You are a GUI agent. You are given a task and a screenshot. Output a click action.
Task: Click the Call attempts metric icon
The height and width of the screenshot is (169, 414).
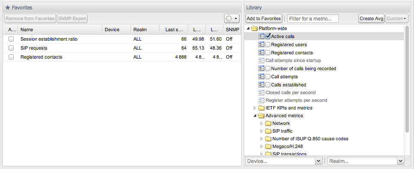point(261,77)
